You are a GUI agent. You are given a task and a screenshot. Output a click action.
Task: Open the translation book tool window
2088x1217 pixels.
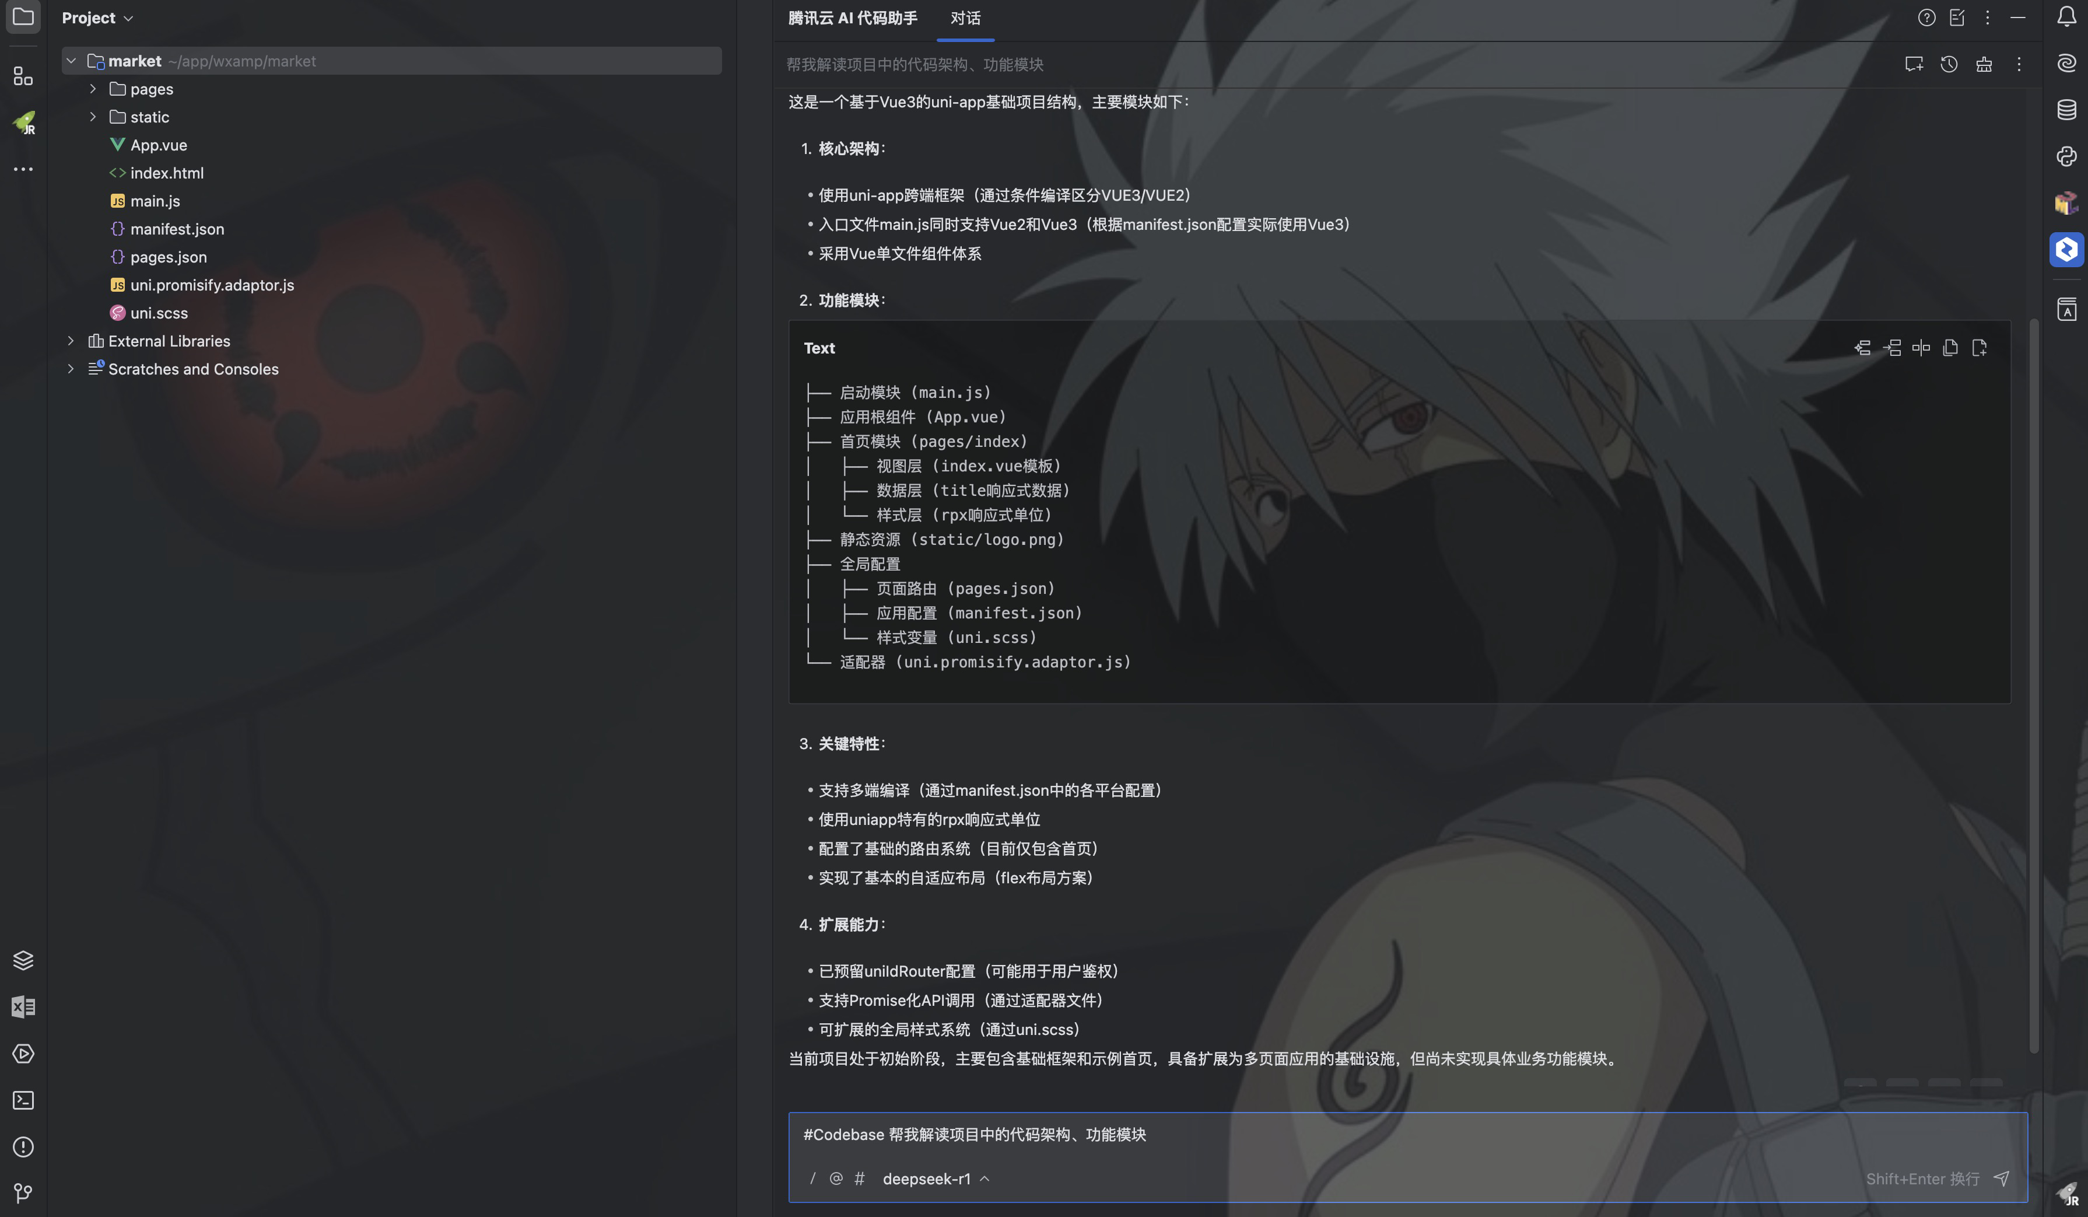(2066, 309)
